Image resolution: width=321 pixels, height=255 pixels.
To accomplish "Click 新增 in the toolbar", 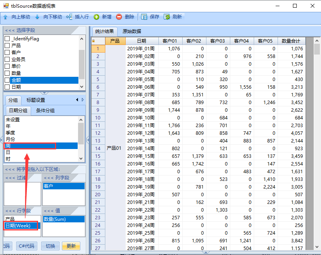I will (103, 17).
